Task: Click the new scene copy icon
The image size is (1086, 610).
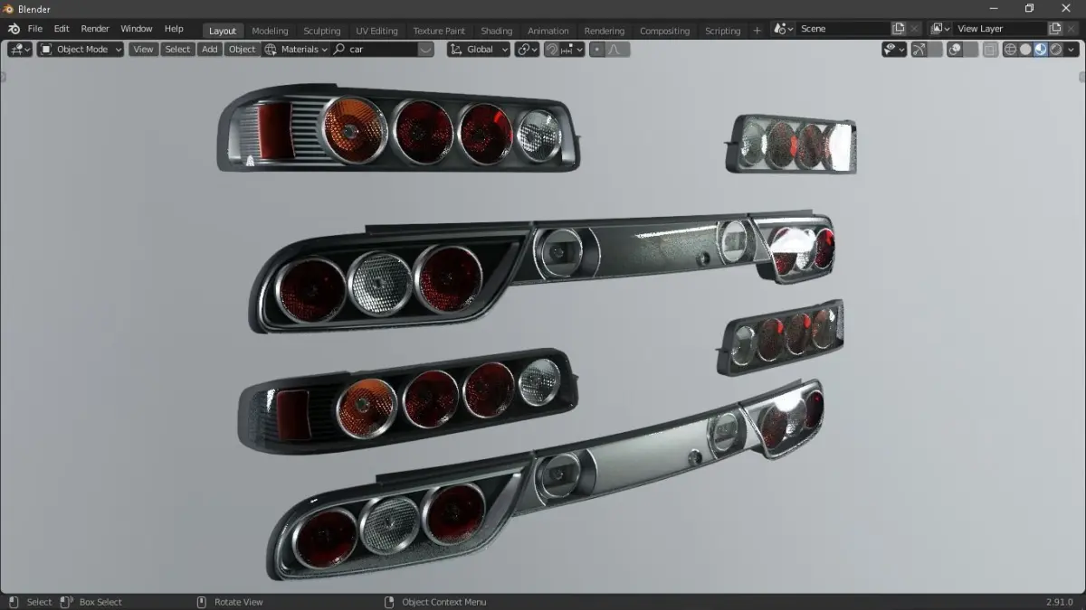Action: pyautogui.click(x=899, y=29)
